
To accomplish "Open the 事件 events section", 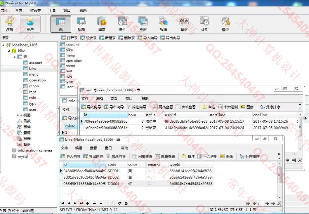I will coord(122,24).
